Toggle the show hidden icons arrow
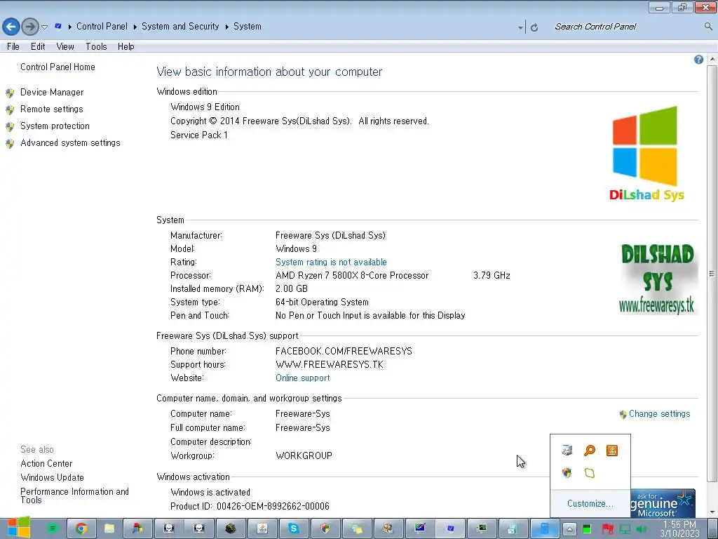 tap(569, 529)
